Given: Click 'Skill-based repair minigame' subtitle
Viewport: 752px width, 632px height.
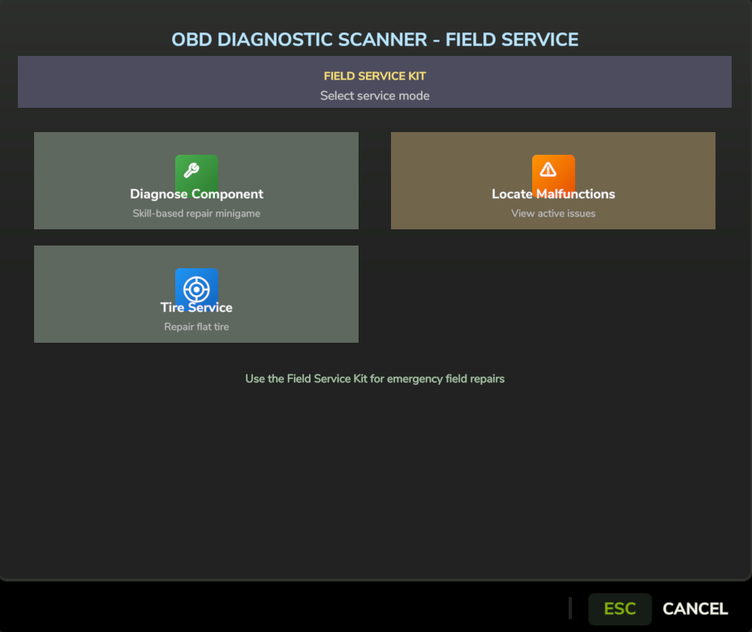Looking at the screenshot, I should (196, 214).
